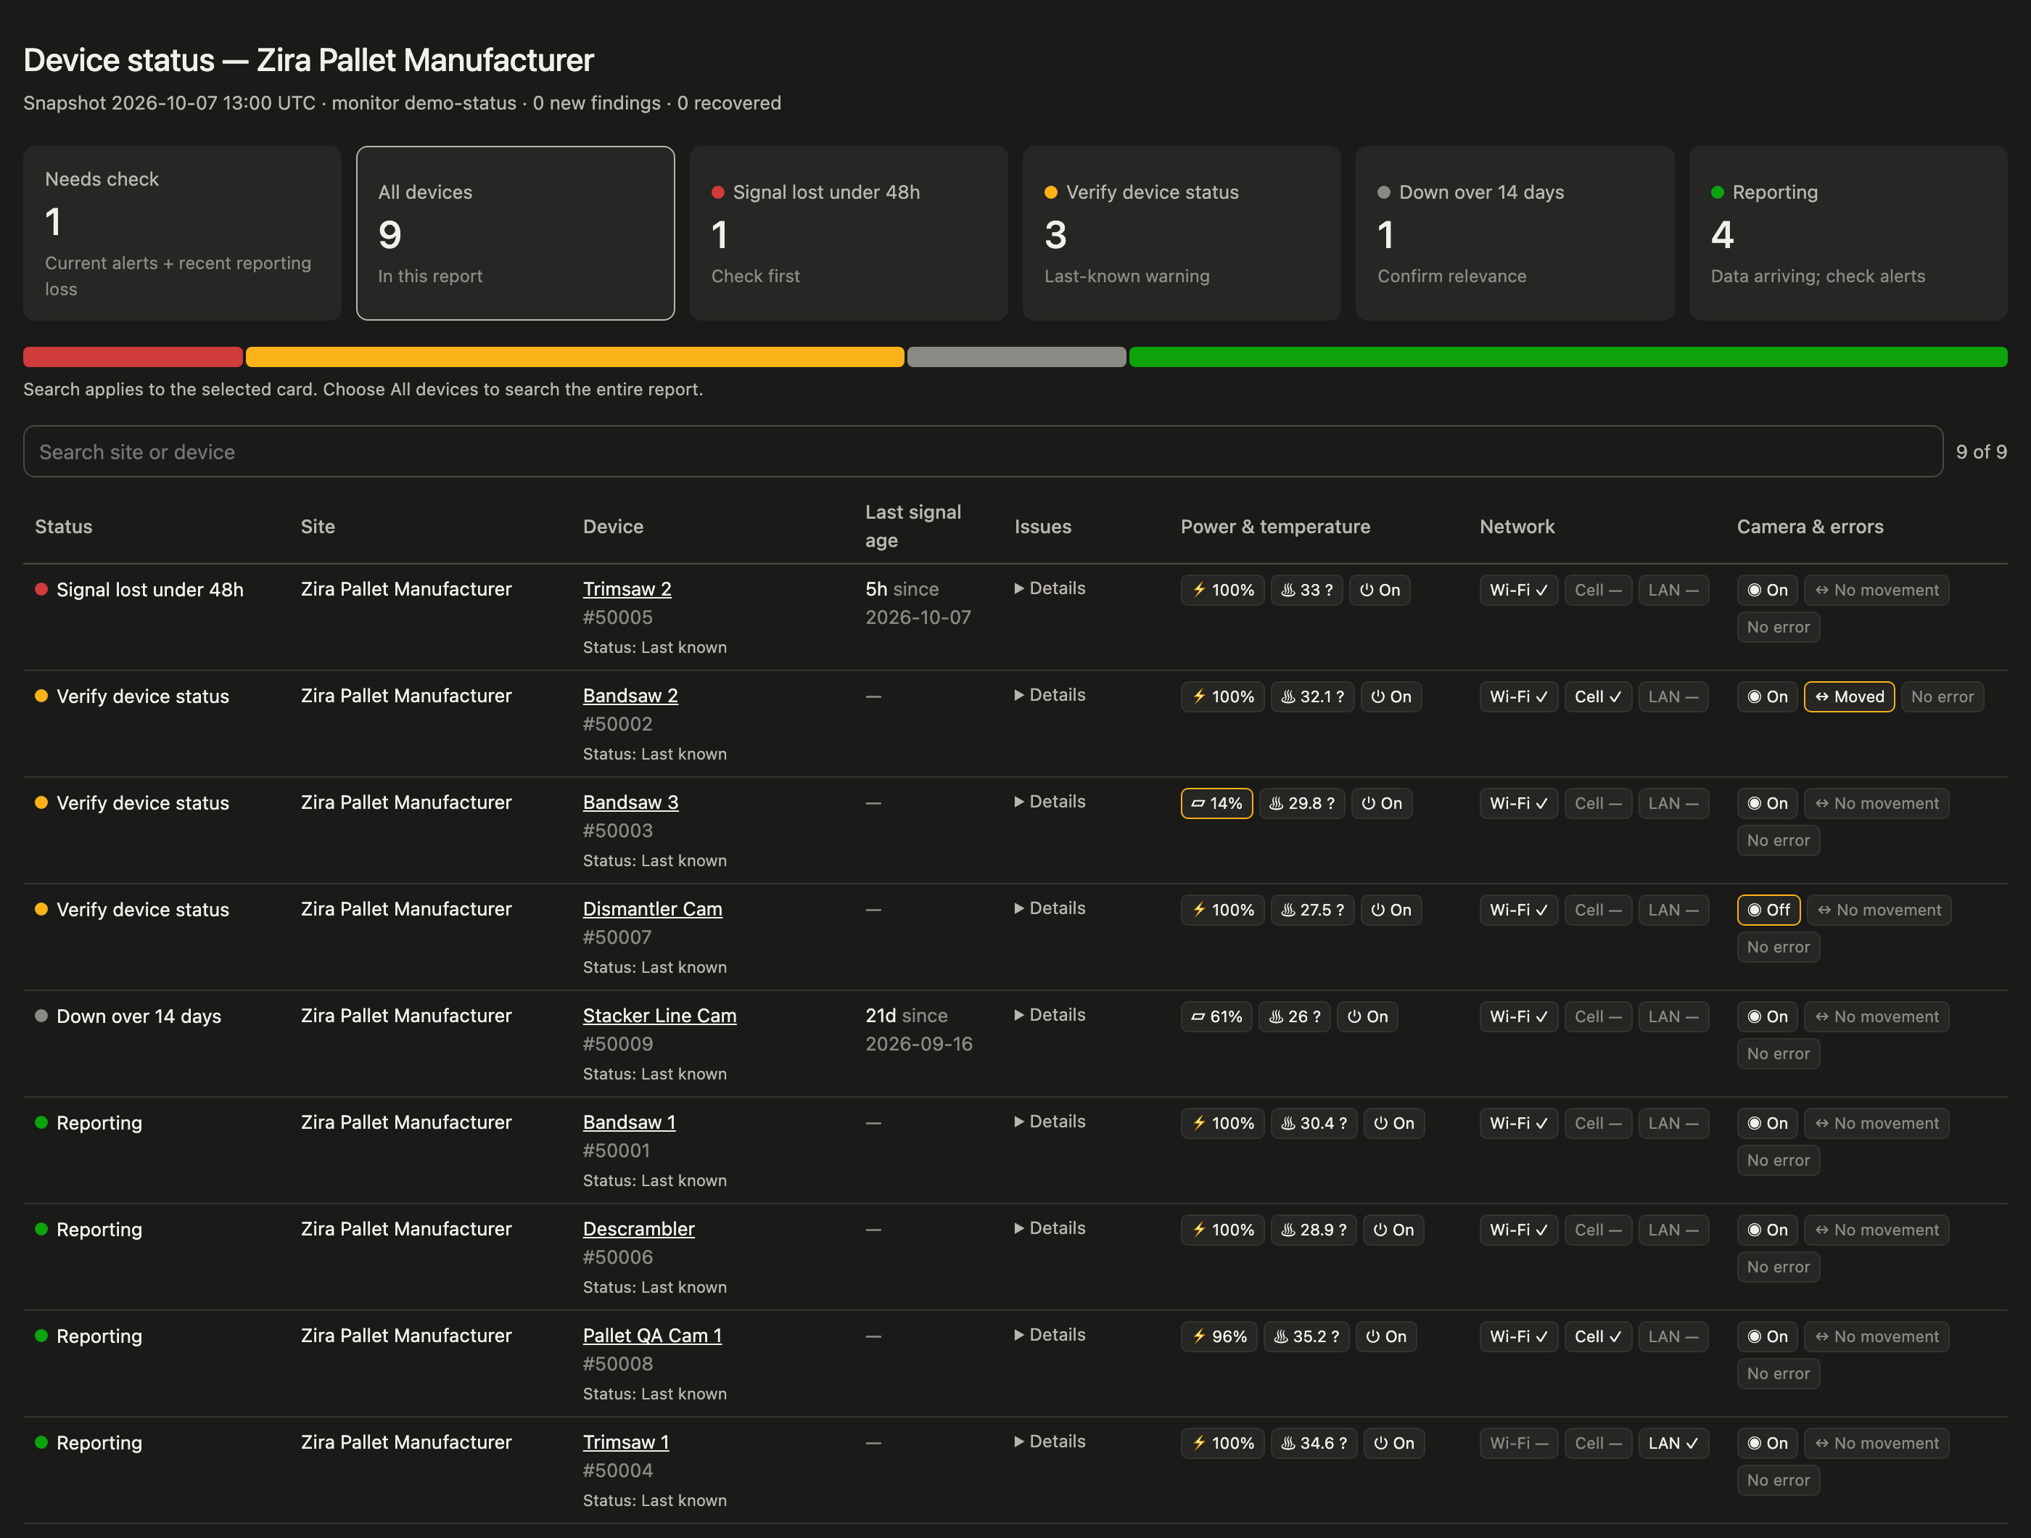
Task: Click the Wi-Fi dash chip for Trimsaw 1
Action: (1517, 1444)
